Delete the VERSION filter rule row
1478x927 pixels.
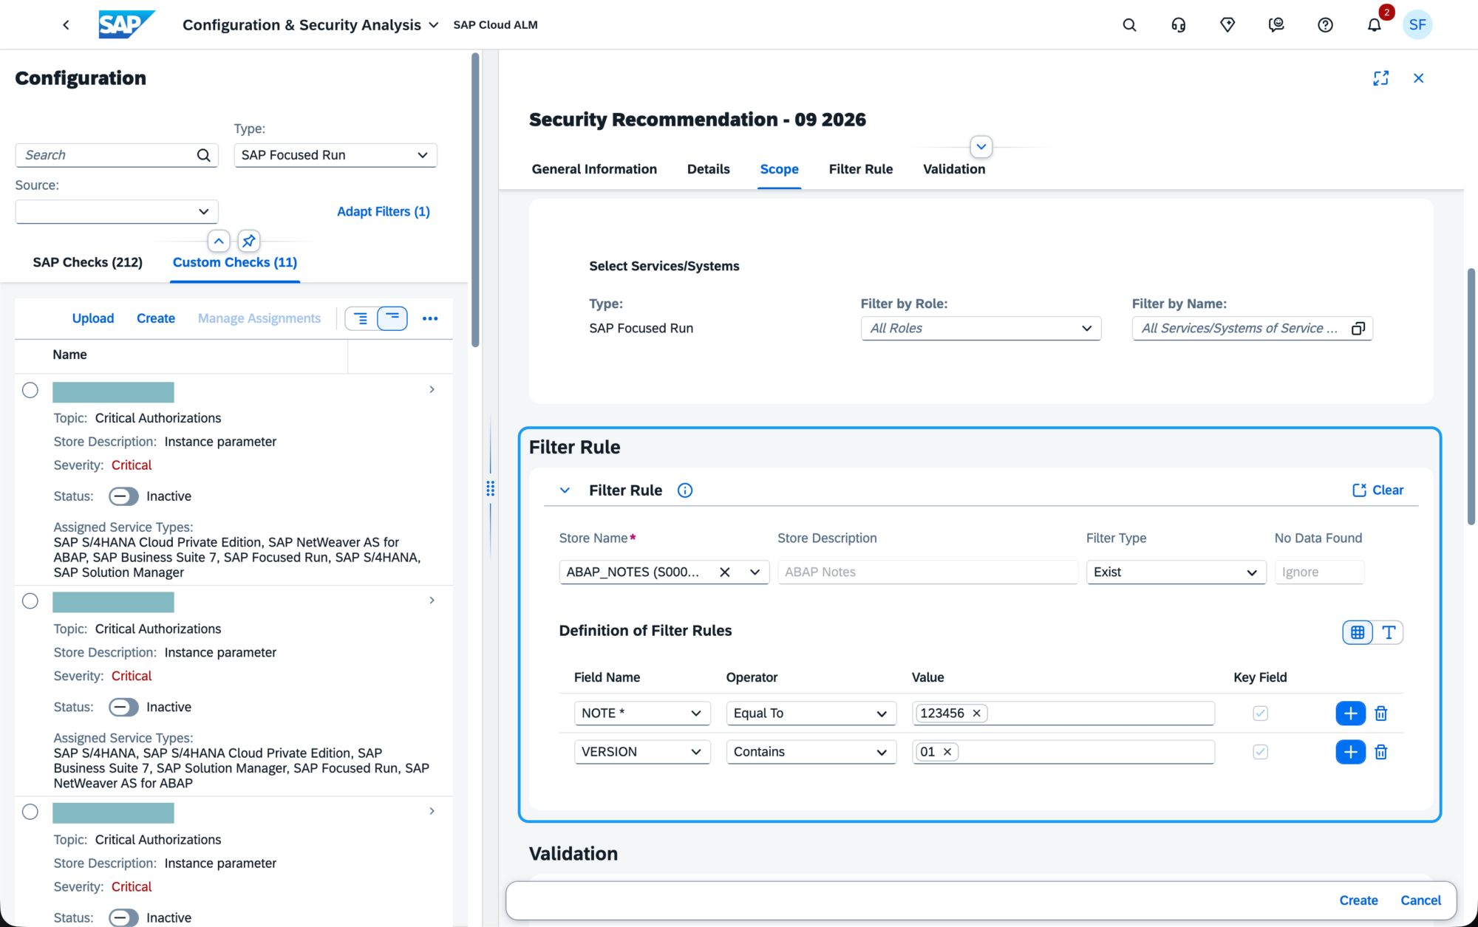click(x=1380, y=752)
